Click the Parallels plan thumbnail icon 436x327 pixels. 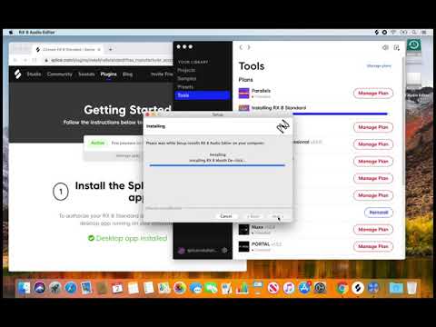pos(243,93)
